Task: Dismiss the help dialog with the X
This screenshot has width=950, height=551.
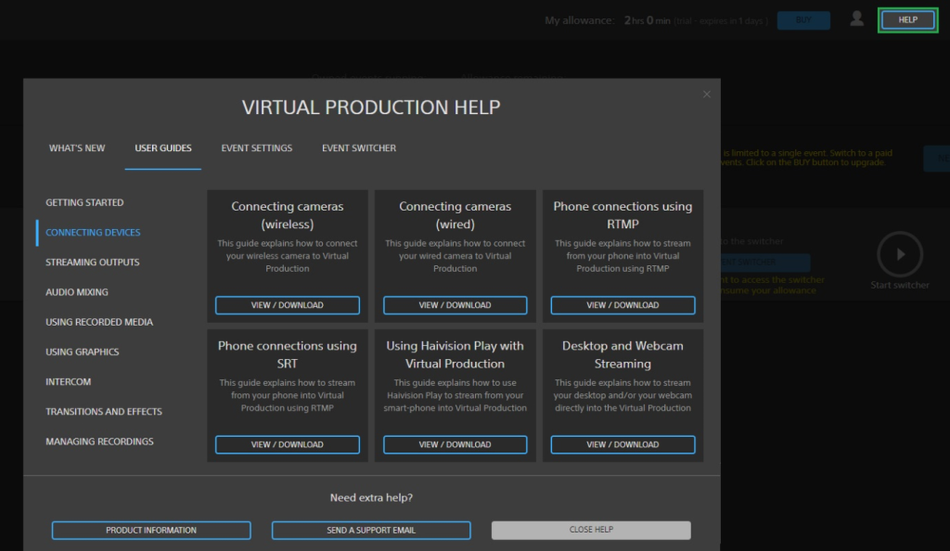Action: tap(706, 94)
